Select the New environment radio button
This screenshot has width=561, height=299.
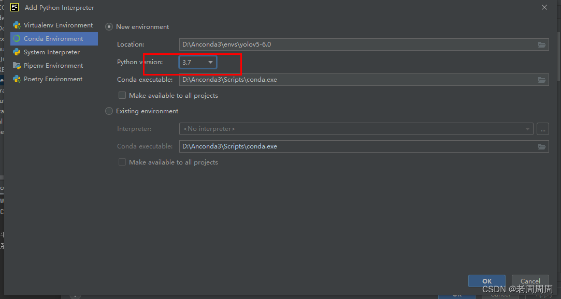(x=109, y=27)
